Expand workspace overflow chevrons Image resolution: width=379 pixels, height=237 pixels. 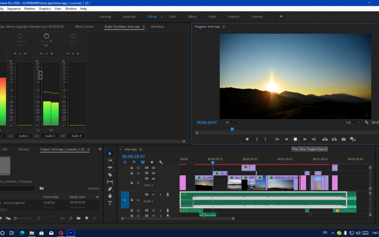pyautogui.click(x=281, y=17)
